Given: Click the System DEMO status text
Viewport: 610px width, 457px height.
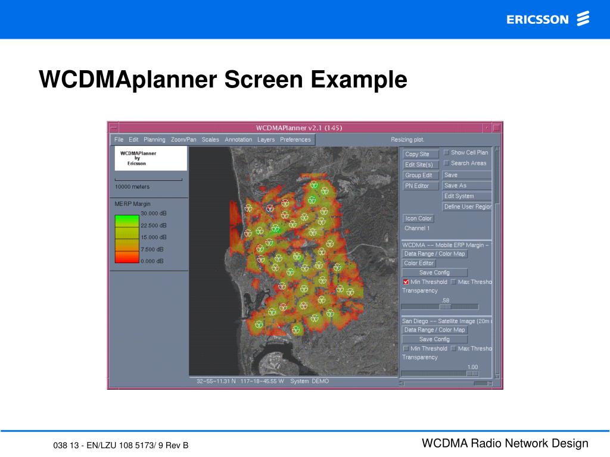Looking at the screenshot, I should 310,381.
